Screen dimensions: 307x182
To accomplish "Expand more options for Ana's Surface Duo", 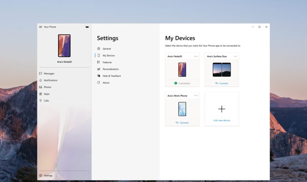I will 235,56.
